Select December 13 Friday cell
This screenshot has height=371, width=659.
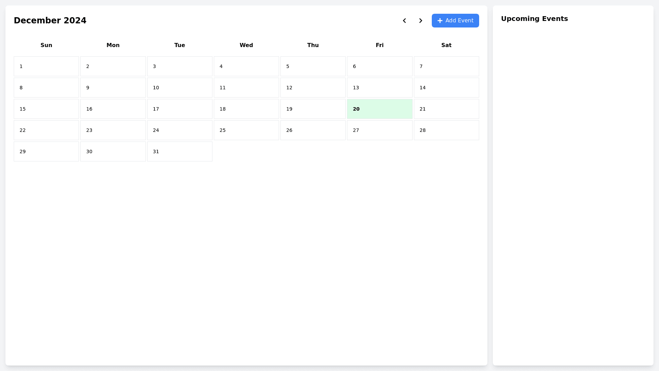[x=379, y=88]
